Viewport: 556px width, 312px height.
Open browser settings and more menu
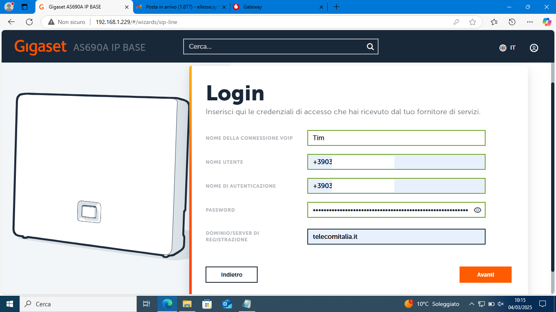(530, 22)
